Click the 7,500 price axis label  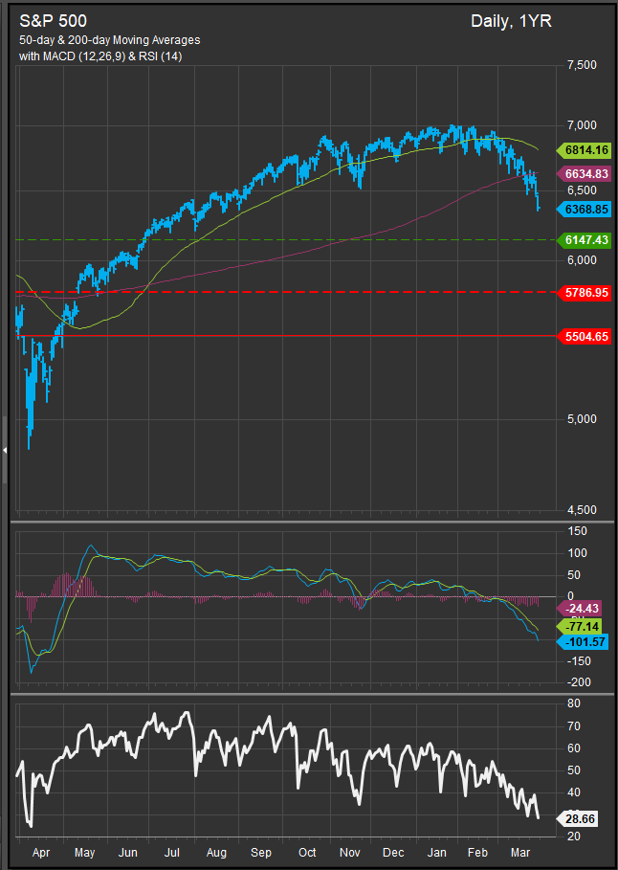pyautogui.click(x=581, y=65)
